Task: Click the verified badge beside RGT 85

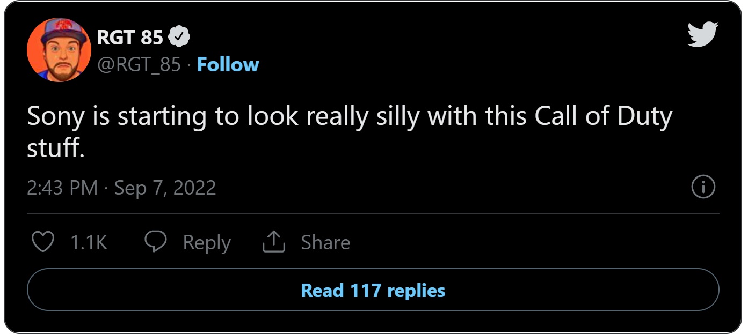Action: point(179,37)
